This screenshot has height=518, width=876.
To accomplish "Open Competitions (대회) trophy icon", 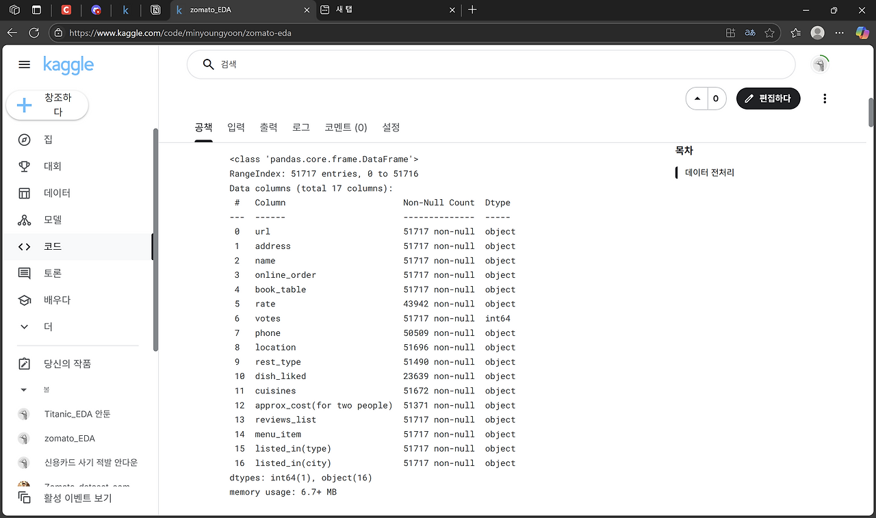I will (24, 166).
